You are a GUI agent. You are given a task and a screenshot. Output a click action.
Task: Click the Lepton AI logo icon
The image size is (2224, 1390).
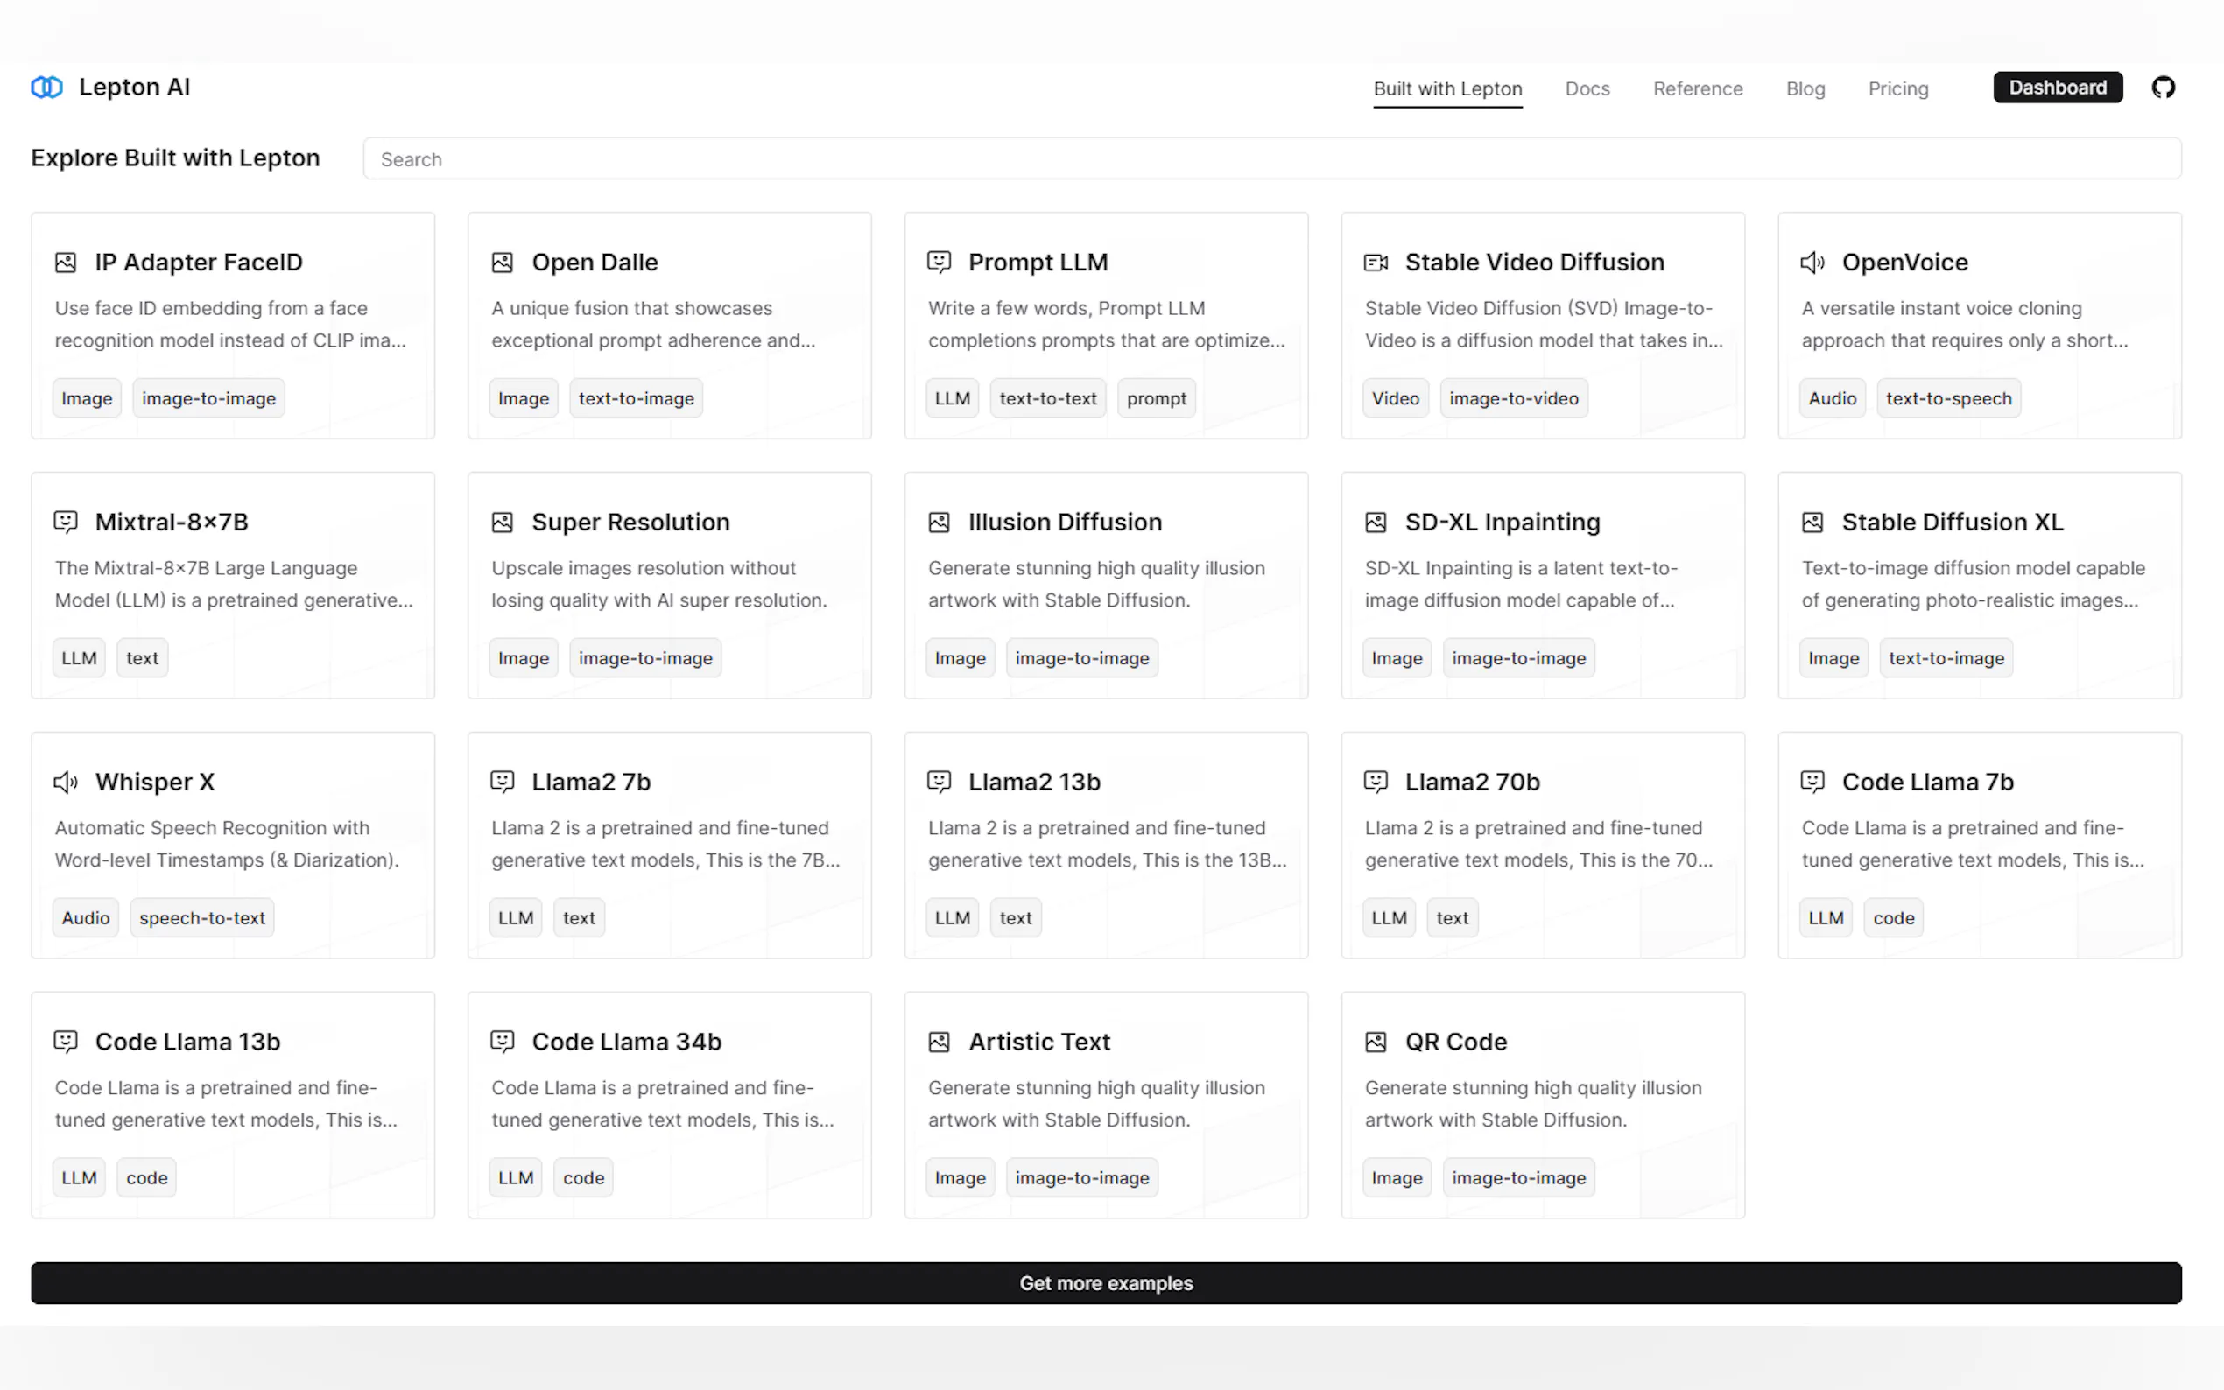point(47,88)
